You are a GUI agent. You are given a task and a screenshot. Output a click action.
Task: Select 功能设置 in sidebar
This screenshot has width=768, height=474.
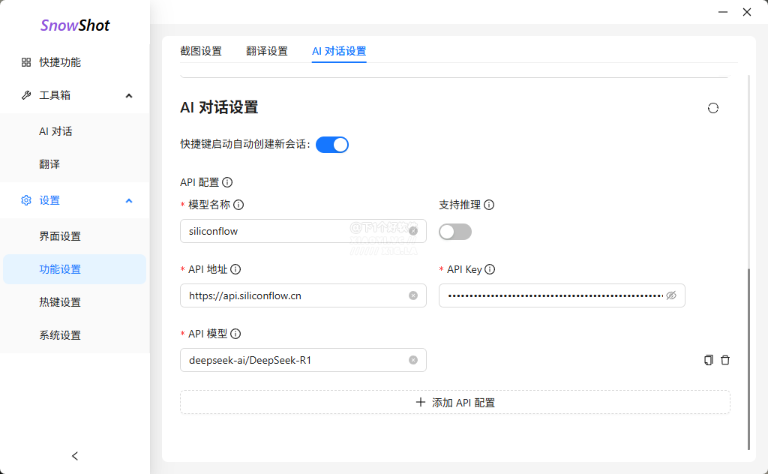click(75, 269)
